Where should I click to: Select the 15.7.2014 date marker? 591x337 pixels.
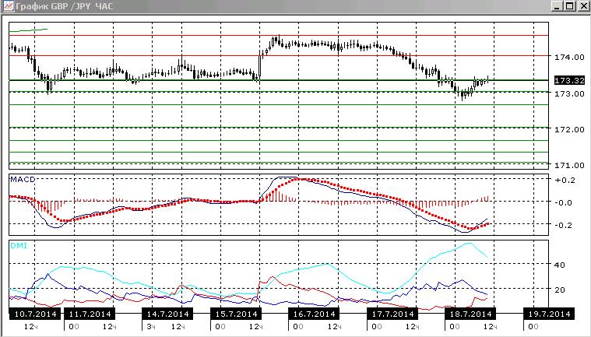[x=236, y=314]
